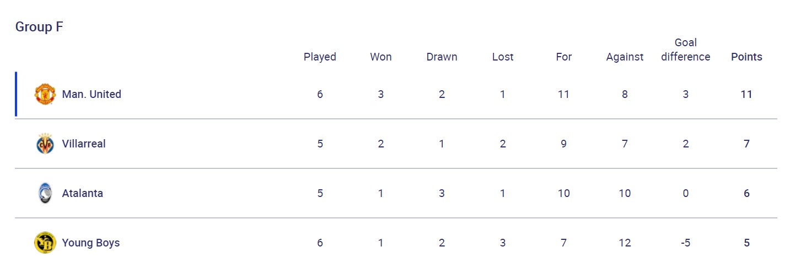Click the Young Boys club crest icon

[45, 243]
